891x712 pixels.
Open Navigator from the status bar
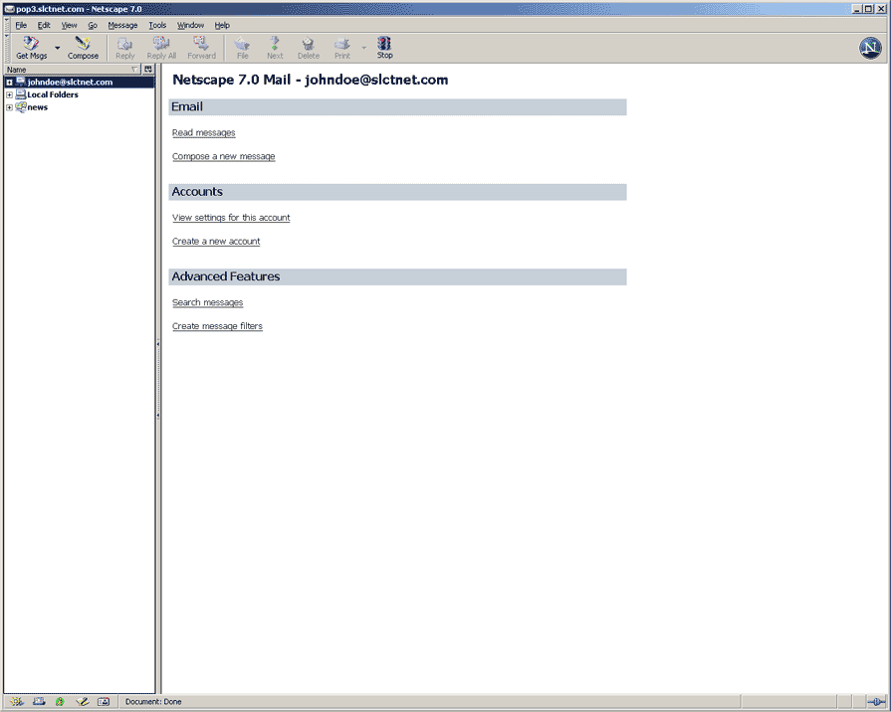(17, 702)
